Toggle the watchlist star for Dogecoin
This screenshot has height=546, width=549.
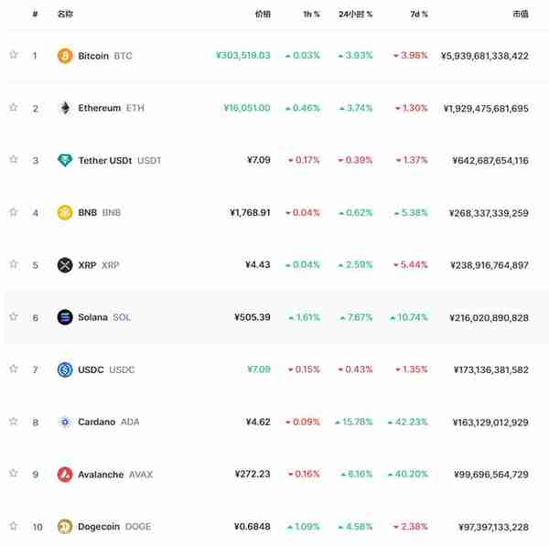14,526
